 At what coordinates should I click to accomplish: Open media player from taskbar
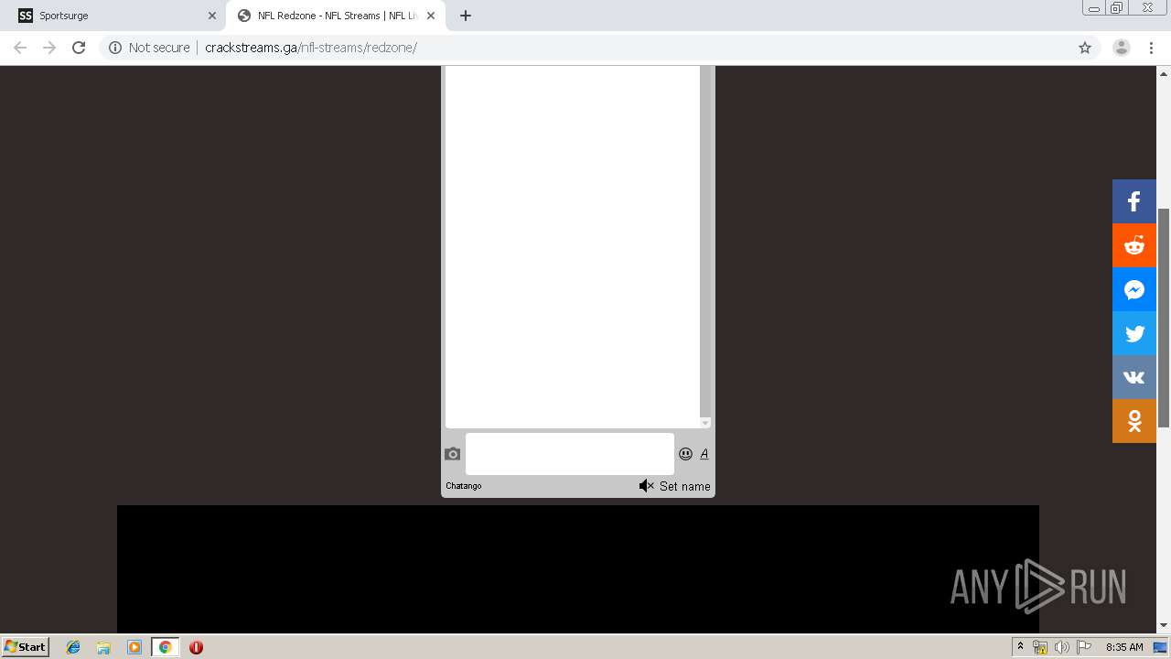(134, 647)
